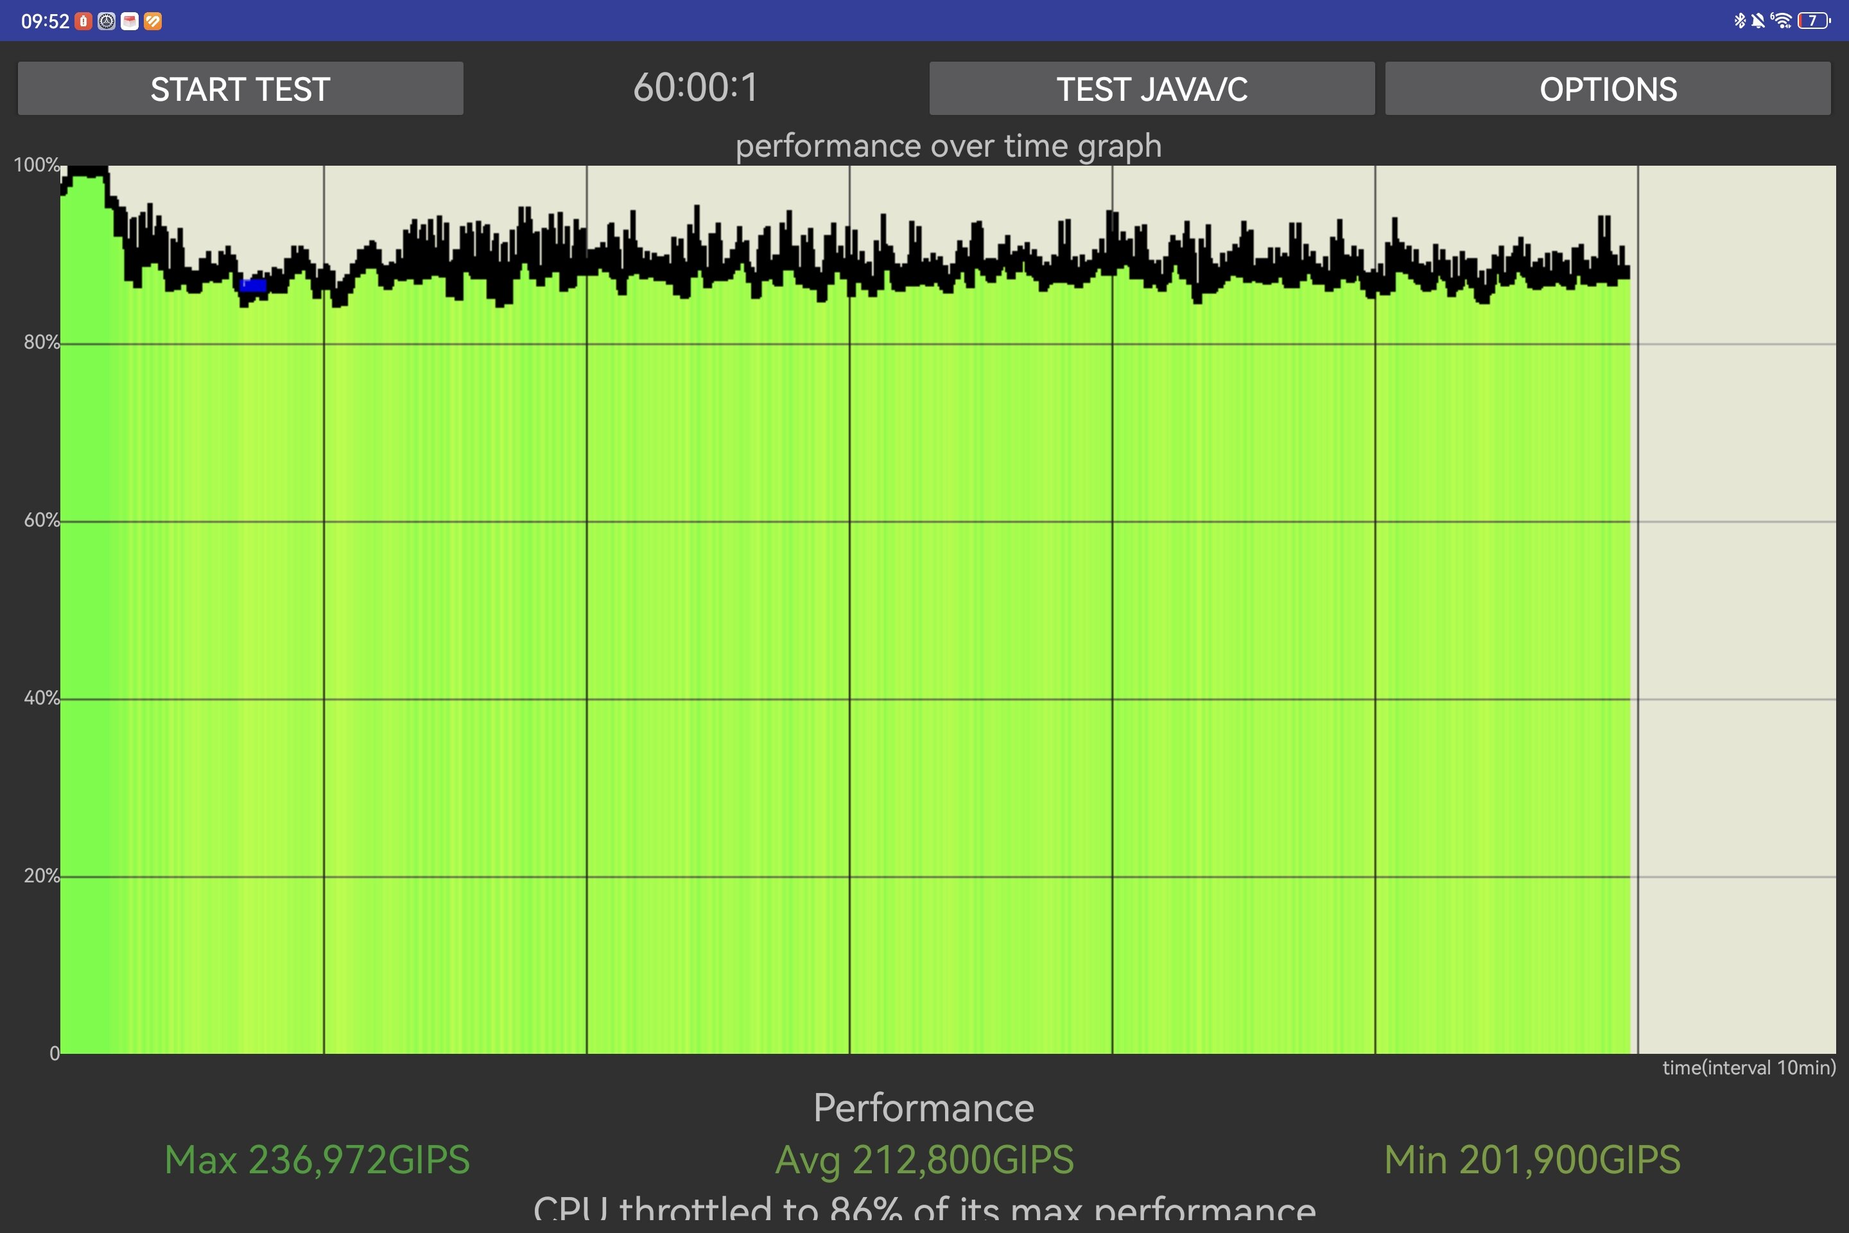This screenshot has height=1233, width=1849.
Task: Open the OPTIONS menu
Action: pyautogui.click(x=1608, y=89)
